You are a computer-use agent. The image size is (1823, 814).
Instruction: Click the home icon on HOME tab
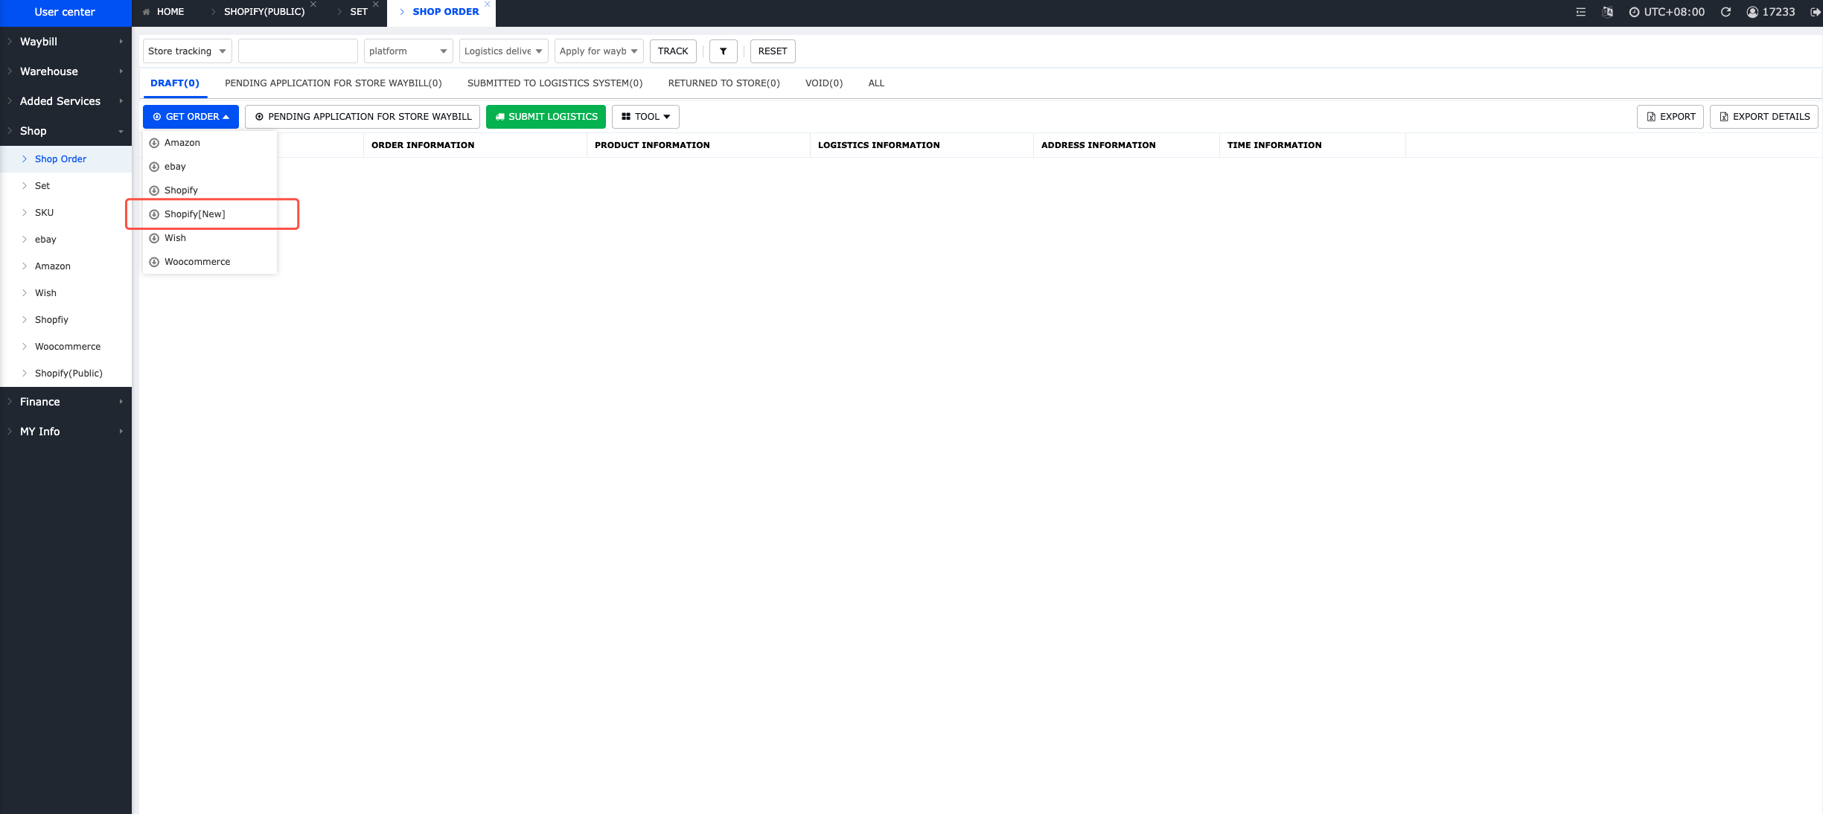pos(147,11)
